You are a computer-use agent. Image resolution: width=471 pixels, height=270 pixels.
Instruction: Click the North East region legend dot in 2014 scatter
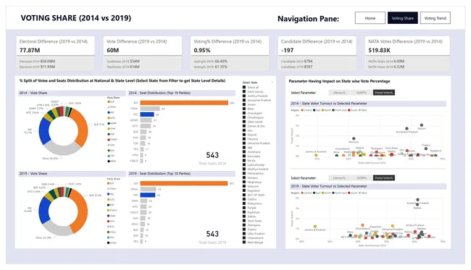coord(333,110)
